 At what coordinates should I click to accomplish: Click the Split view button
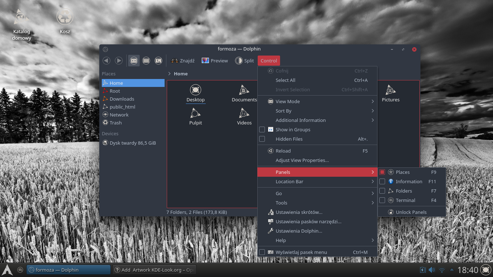coord(244,61)
